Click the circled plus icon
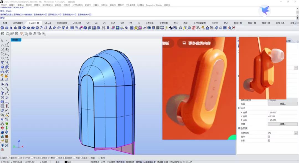Image resolution: width=299 pixels, height=163 pixels. [x=43, y=34]
